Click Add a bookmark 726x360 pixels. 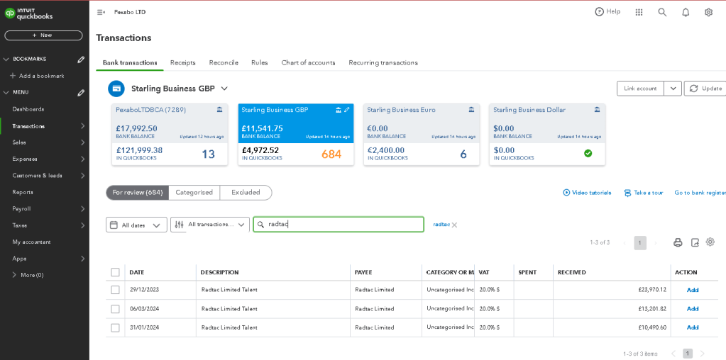(37, 76)
